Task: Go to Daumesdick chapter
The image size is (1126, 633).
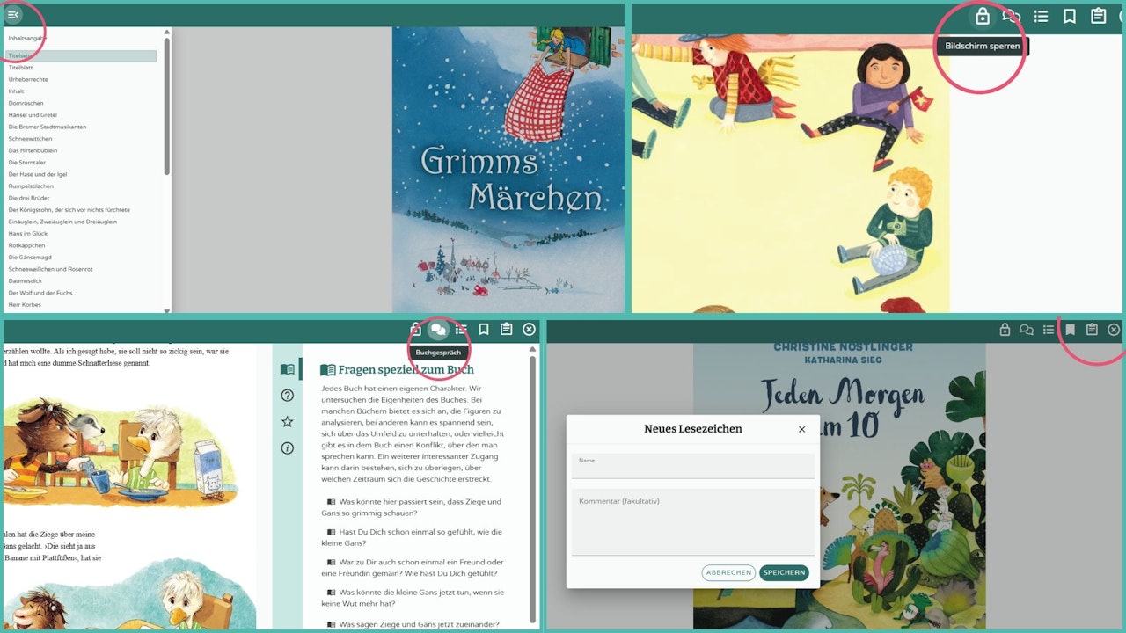Action: 26,281
